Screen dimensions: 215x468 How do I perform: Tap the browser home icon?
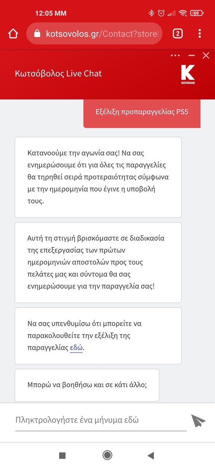13,34
